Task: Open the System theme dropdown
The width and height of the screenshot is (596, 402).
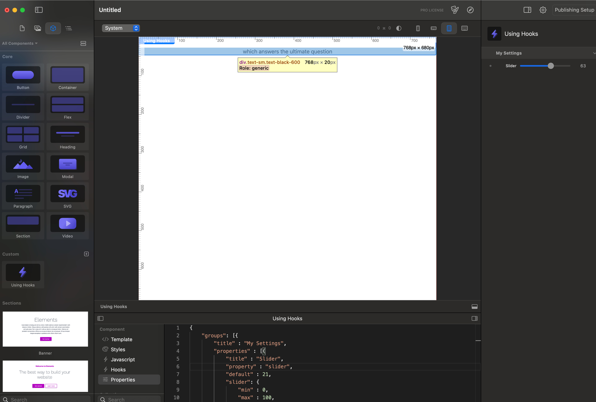Action: pyautogui.click(x=121, y=28)
